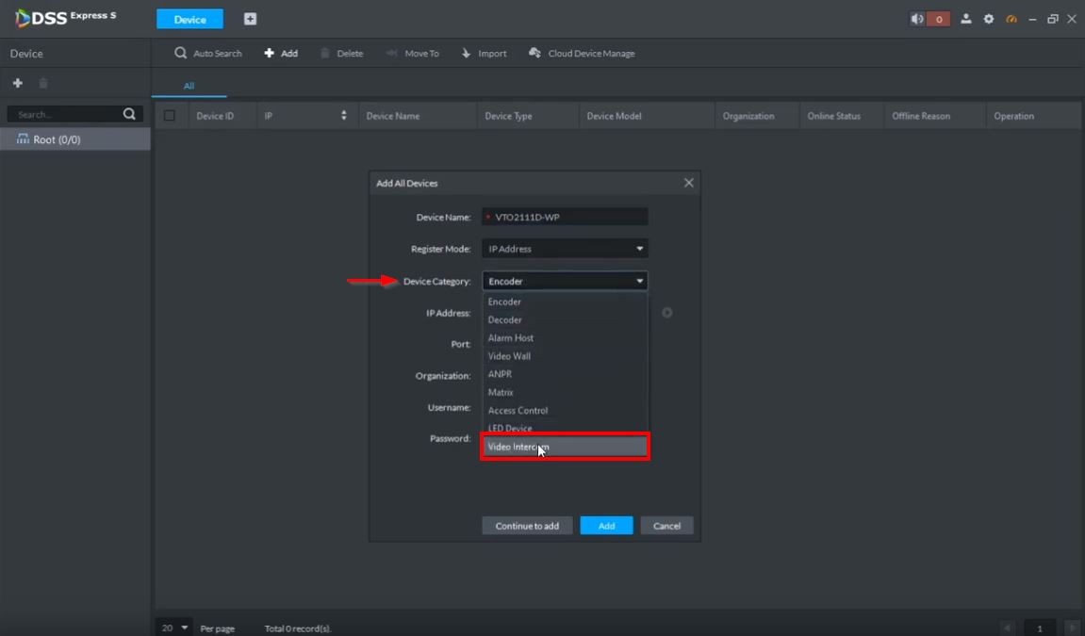Click the Auto Search magnifier icon
The image size is (1085, 636).
(x=180, y=54)
